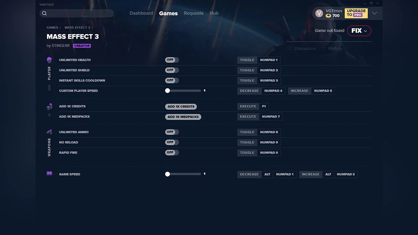418x235 pixels.
Task: Toggle Rapid Fire on
Action: tap(172, 152)
